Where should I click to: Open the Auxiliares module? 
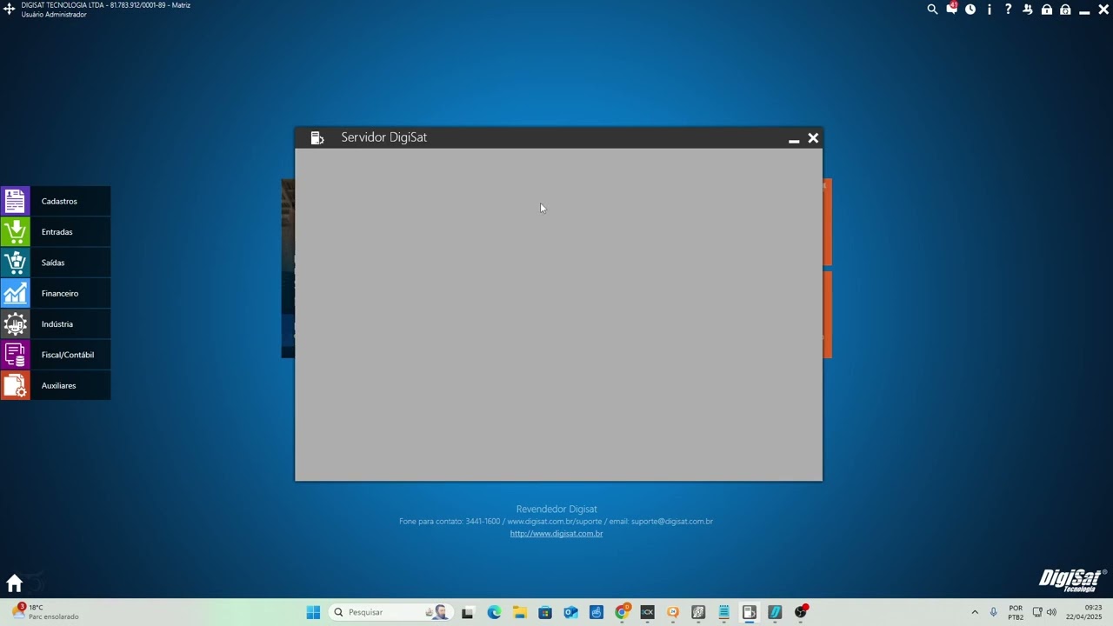(x=56, y=385)
